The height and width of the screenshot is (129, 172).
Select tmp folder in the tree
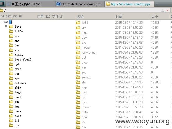coord(17,107)
